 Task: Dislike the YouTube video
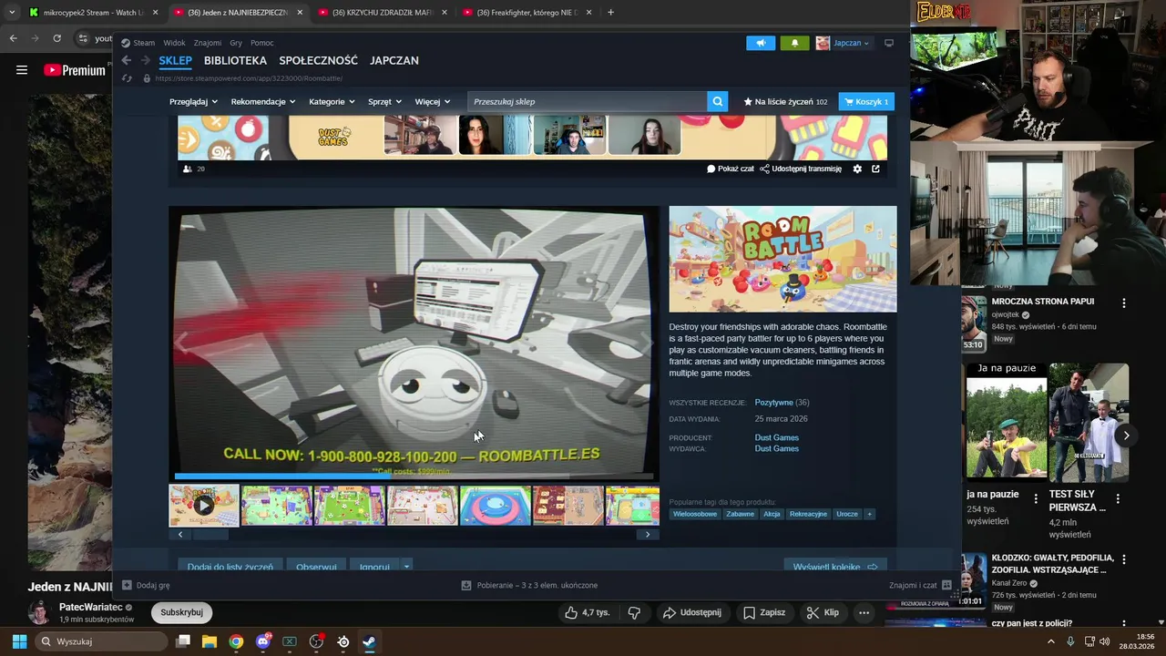tap(634, 612)
